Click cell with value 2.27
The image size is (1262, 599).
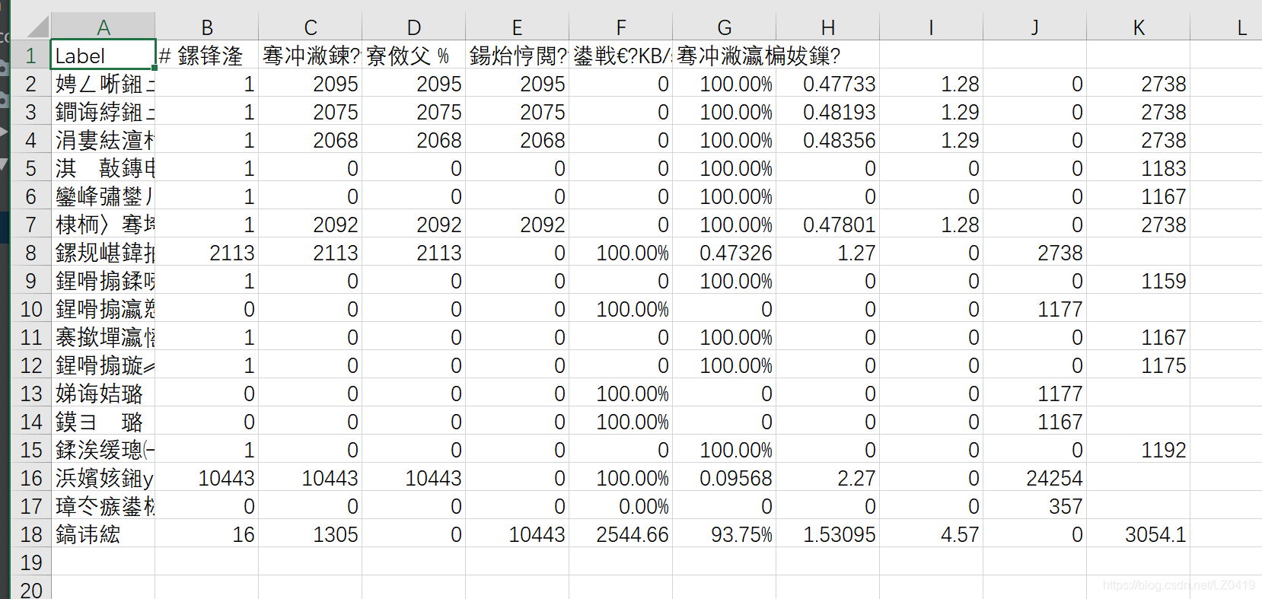[828, 478]
